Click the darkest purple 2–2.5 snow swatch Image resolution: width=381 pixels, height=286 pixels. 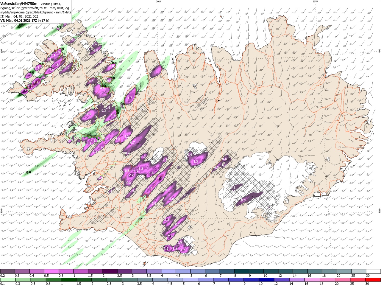coord(110,271)
